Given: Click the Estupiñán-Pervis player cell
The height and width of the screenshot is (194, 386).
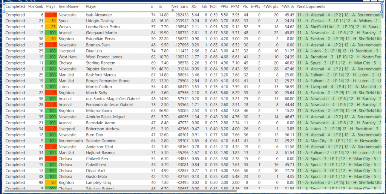Looking at the screenshot, I should tap(100, 39).
